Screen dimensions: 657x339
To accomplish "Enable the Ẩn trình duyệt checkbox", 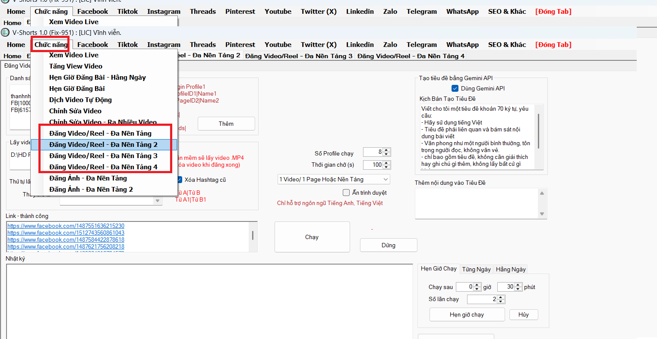I will 346,193.
